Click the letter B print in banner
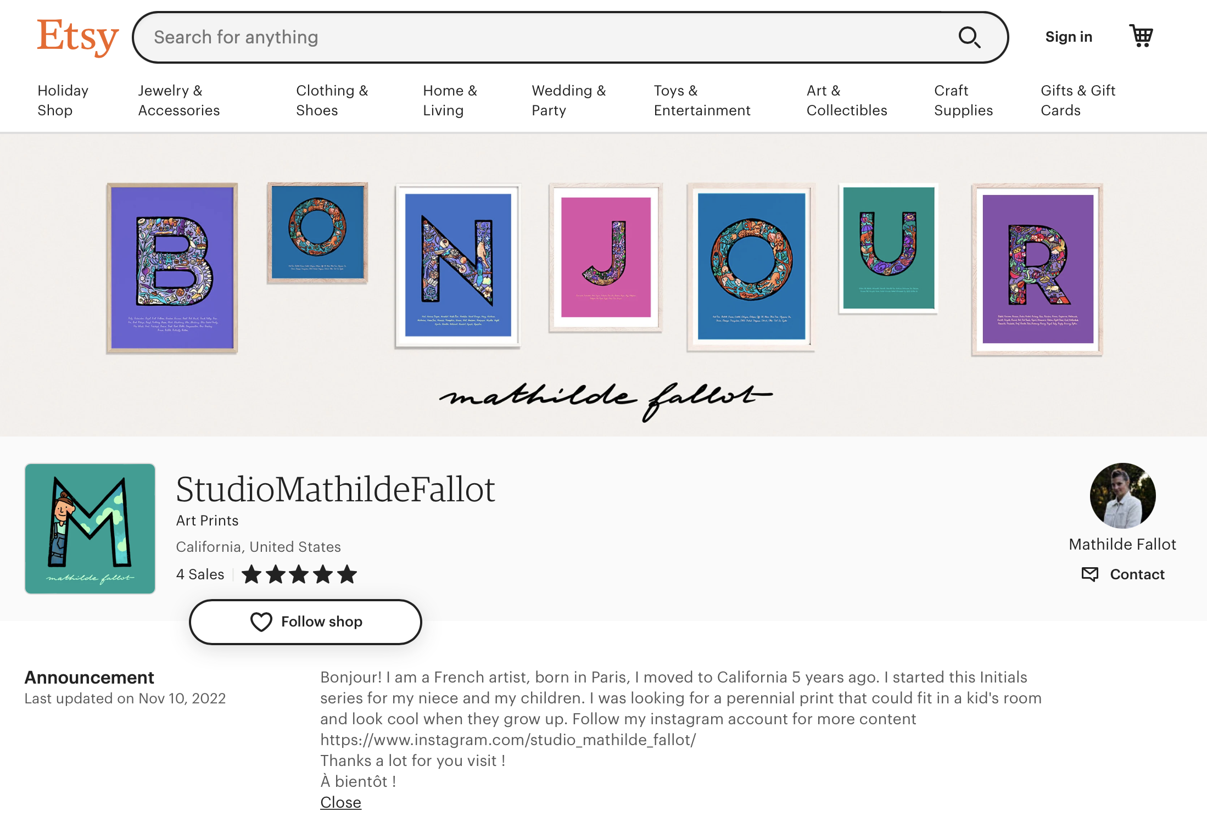The height and width of the screenshot is (839, 1207). pyautogui.click(x=172, y=268)
